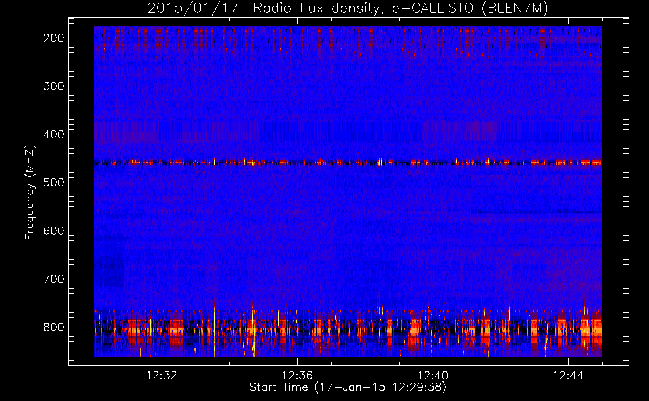The height and width of the screenshot is (401, 649).
Task: Click the 'Frequency (MHZ)' axis label
Action: pyautogui.click(x=30, y=192)
